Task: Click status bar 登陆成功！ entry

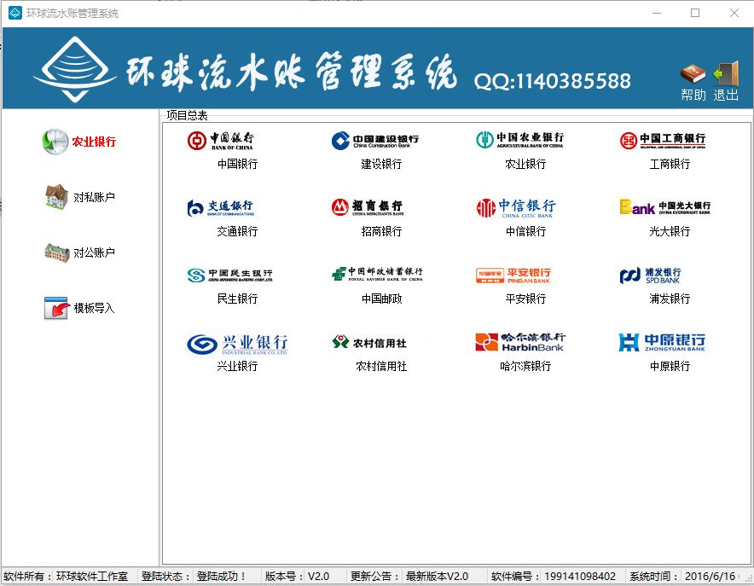Action: click(222, 576)
